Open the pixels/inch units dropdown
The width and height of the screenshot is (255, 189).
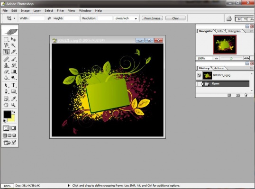[x=126, y=18]
